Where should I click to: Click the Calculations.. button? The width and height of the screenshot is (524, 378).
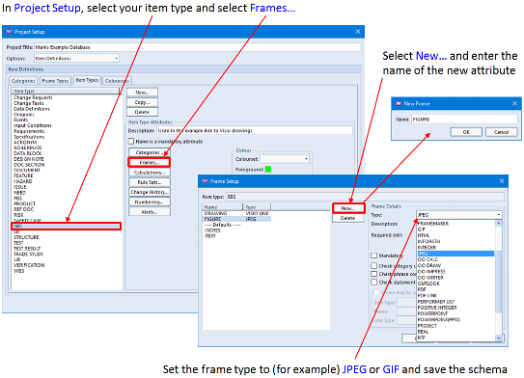[x=150, y=173]
